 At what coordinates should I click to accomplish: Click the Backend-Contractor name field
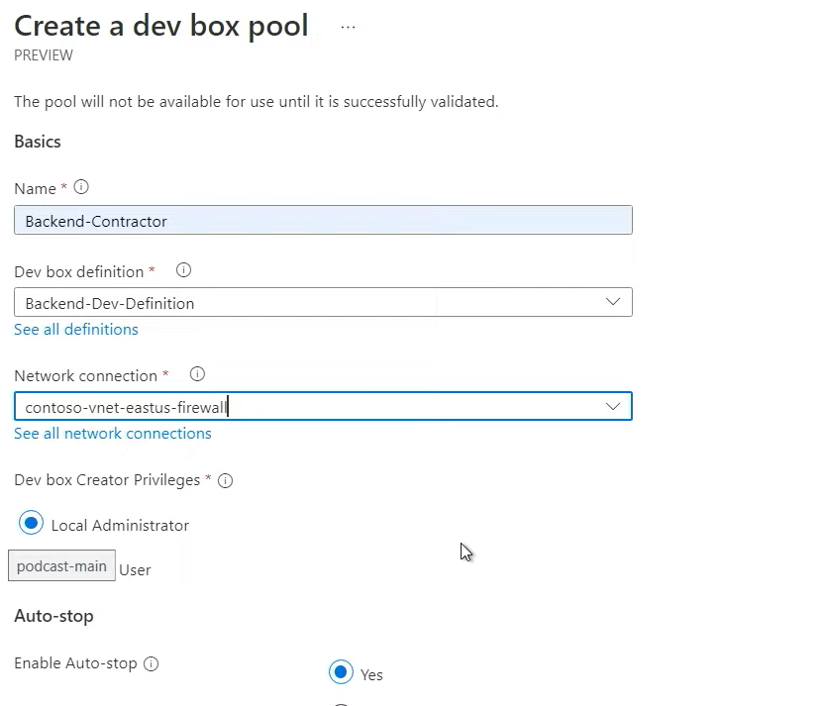point(323,221)
